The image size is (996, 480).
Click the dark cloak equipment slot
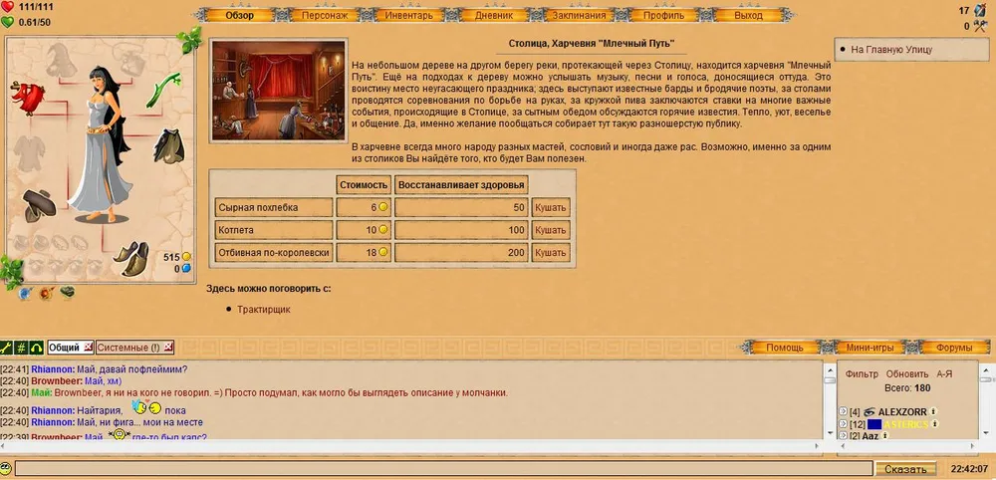point(169,146)
